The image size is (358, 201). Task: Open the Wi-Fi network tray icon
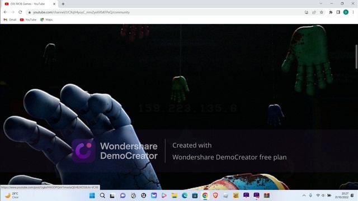[x=318, y=195]
